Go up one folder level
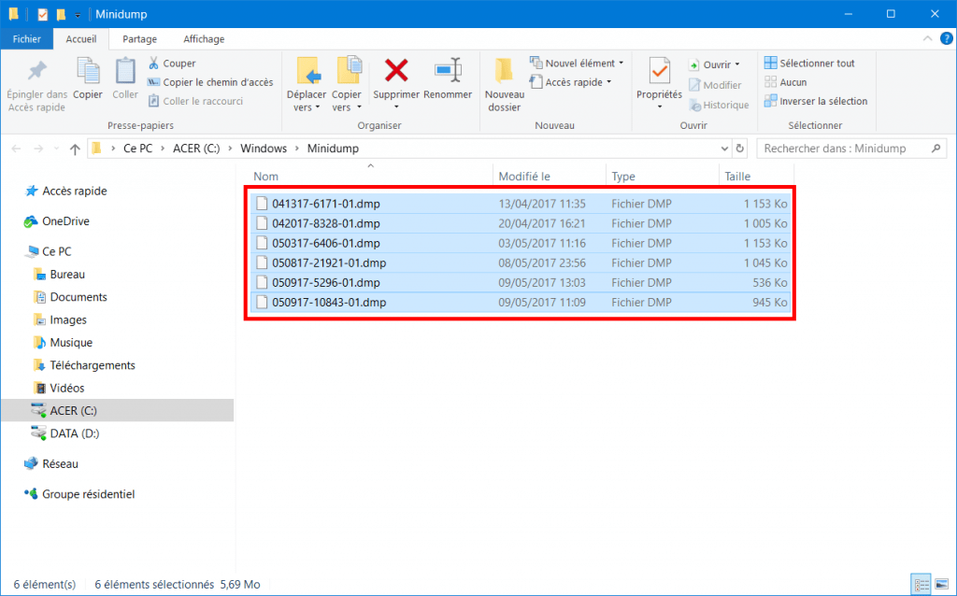 (x=75, y=149)
